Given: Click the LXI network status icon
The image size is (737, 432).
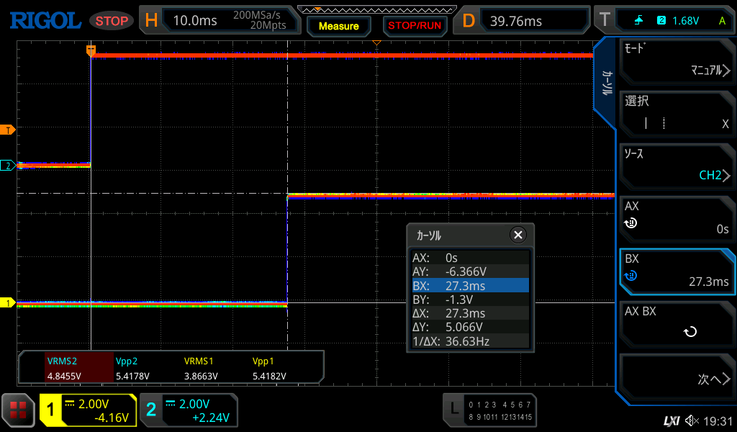Looking at the screenshot, I should (671, 420).
